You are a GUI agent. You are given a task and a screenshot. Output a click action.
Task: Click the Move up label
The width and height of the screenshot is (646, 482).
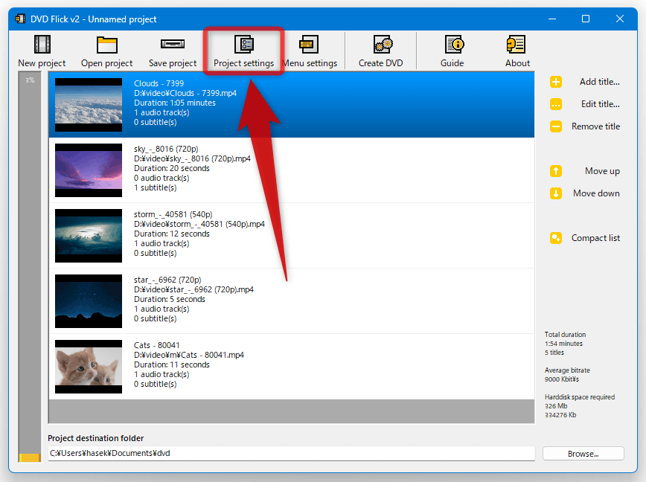(602, 171)
